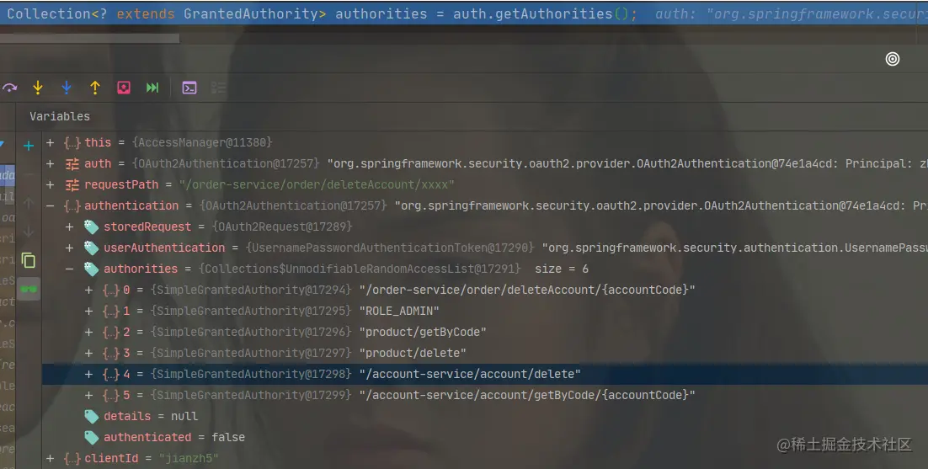
Task: Click the storedRequest tag field icon
Action: pyautogui.click(x=91, y=227)
